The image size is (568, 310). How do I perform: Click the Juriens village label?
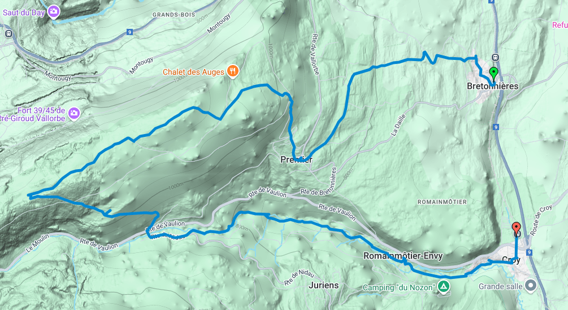(323, 285)
